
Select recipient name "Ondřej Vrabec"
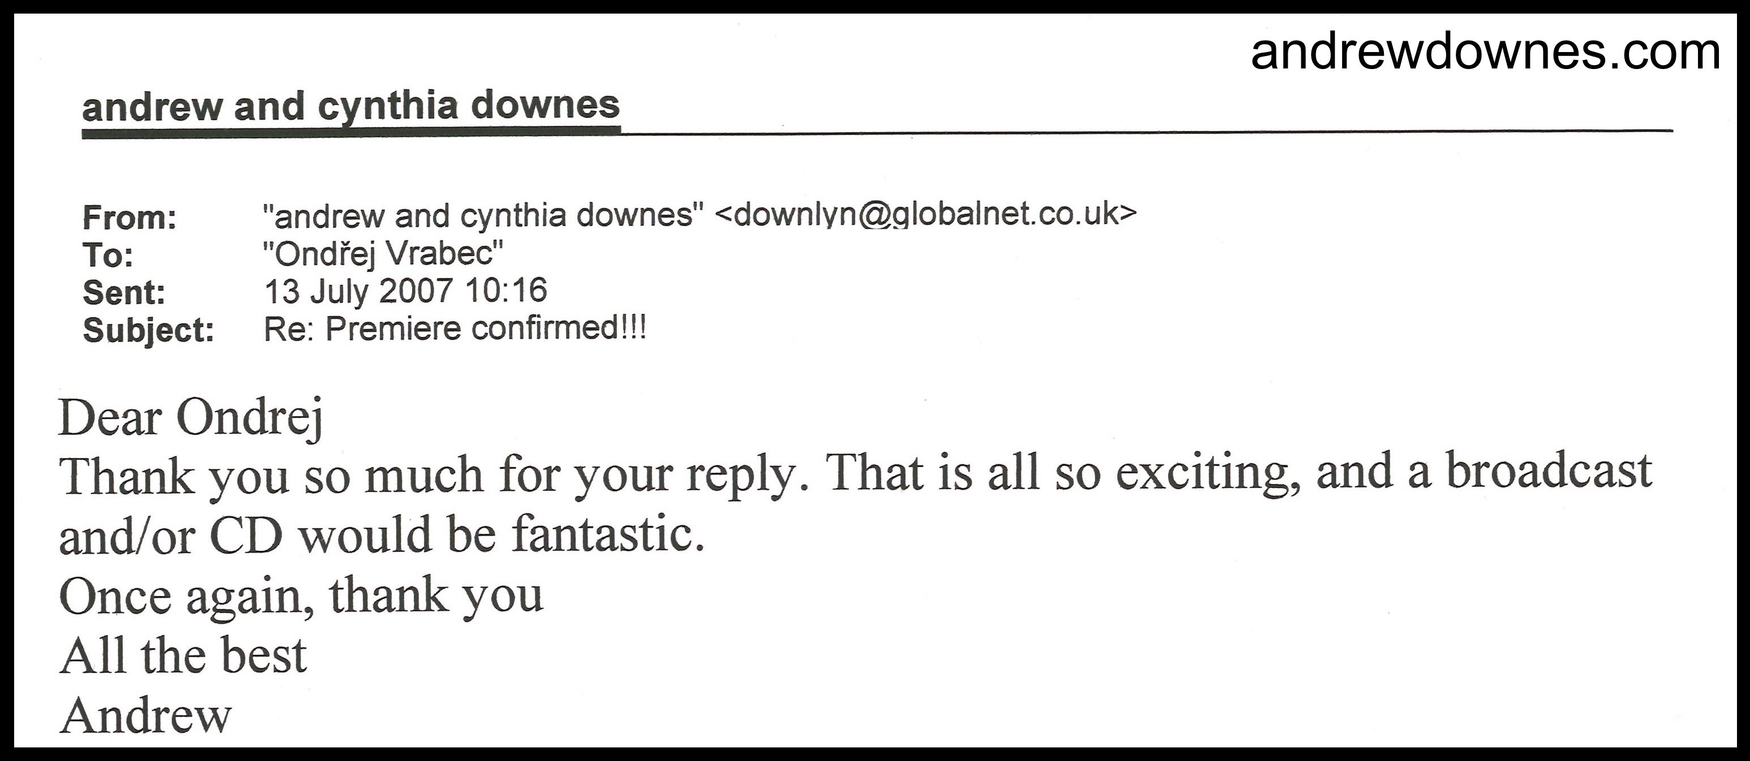coord(382,254)
